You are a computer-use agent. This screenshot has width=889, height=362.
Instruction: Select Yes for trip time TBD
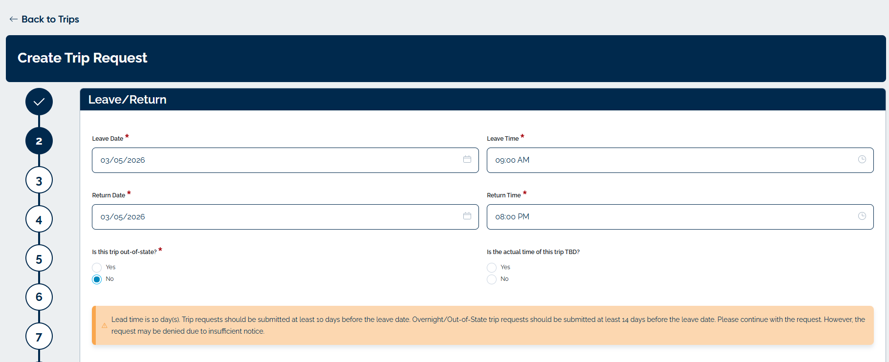[x=492, y=267]
